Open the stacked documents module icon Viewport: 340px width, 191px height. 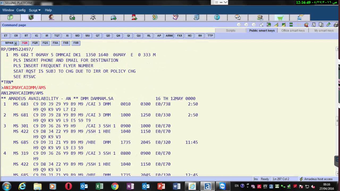coord(300,18)
